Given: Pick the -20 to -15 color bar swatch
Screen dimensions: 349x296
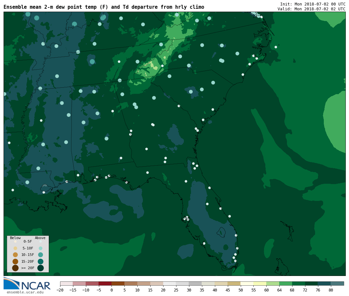Looking at the screenshot, I should click(66, 284).
